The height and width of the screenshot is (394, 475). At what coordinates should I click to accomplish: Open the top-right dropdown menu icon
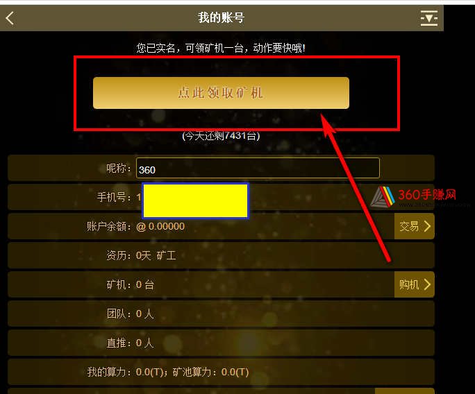(x=429, y=18)
